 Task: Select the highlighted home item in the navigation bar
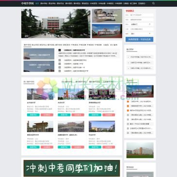pyautogui.click(x=37, y=3)
